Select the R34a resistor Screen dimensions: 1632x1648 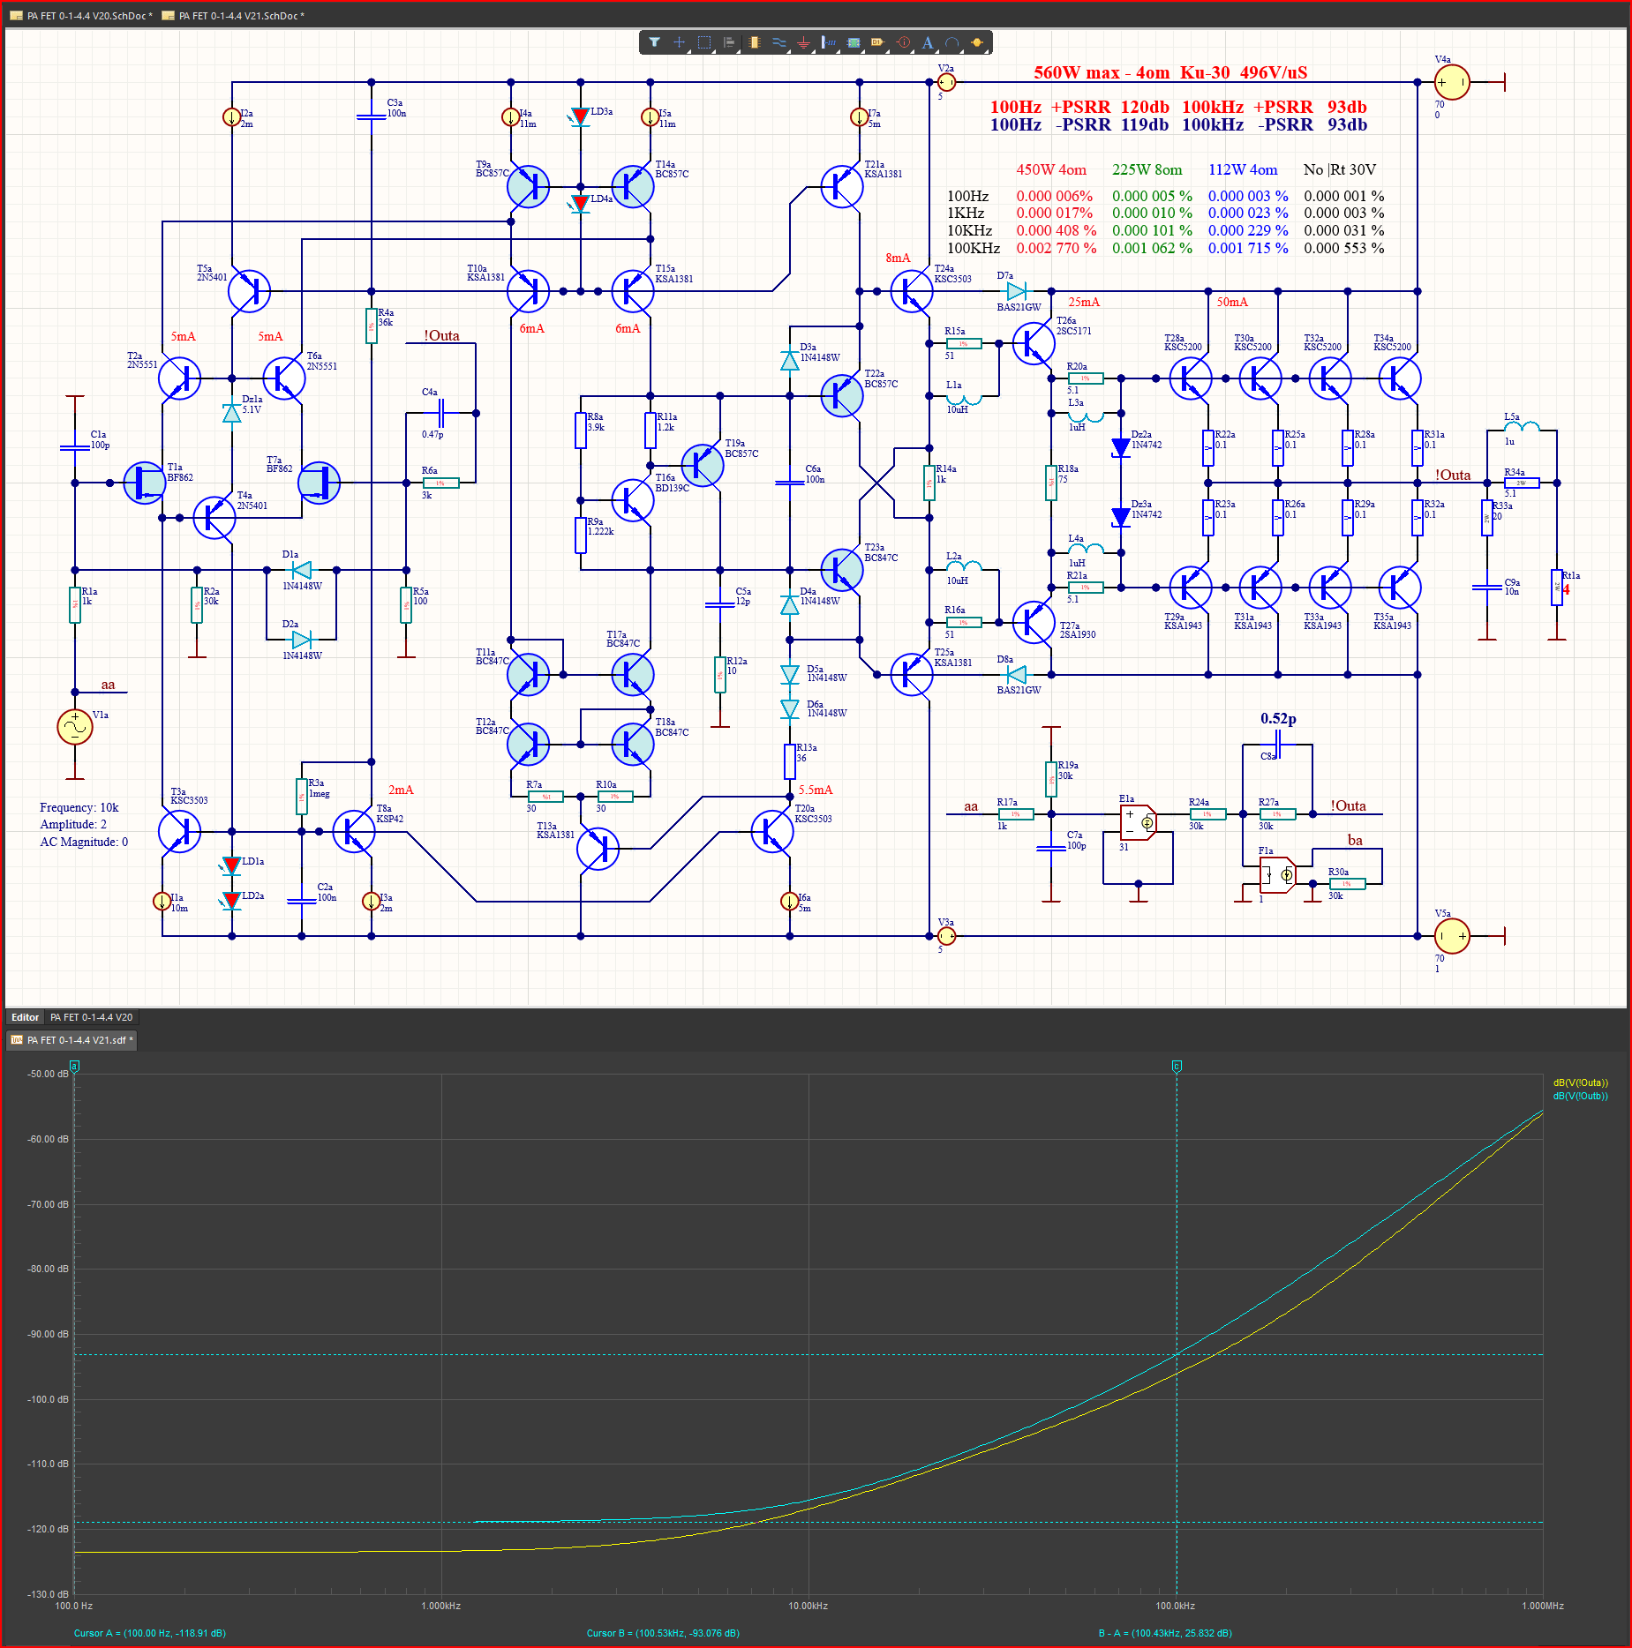coord(1522,483)
